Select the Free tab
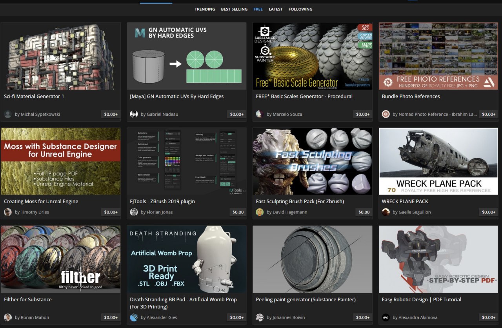Image resolution: width=502 pixels, height=328 pixels. coord(258,9)
